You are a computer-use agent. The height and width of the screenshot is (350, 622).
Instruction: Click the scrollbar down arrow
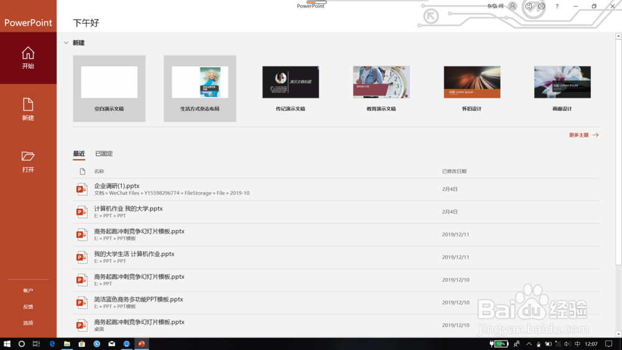(618, 334)
